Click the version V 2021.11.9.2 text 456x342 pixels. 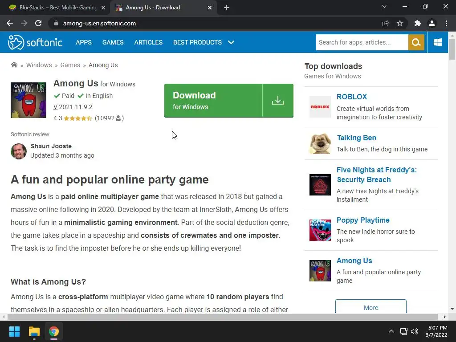pos(73,107)
